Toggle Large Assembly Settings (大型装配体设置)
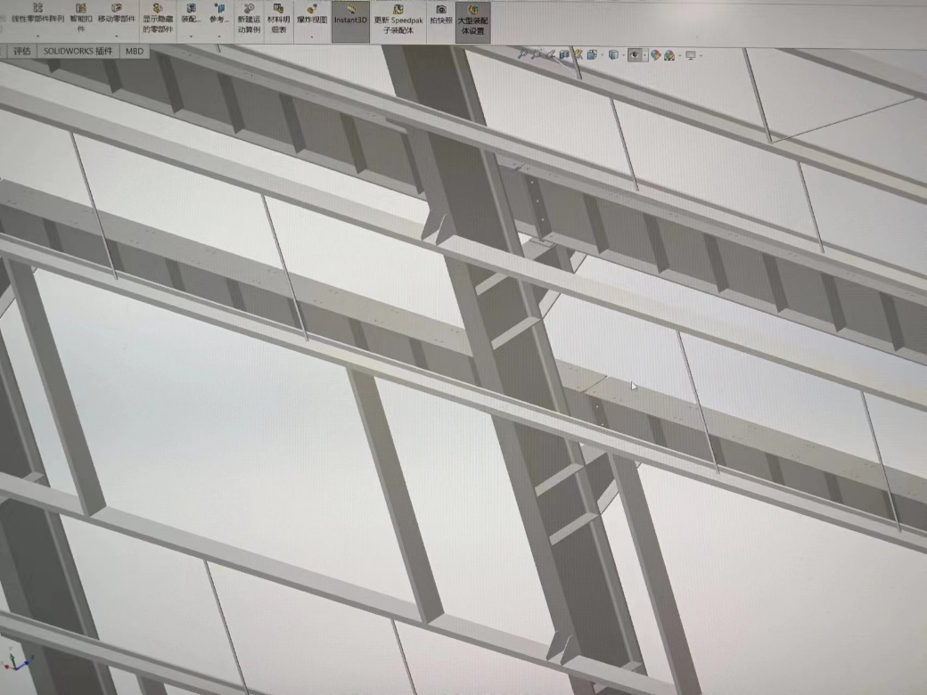The image size is (927, 695). (473, 20)
